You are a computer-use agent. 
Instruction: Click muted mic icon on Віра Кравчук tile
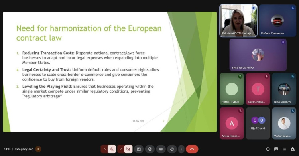[x=293, y=76]
